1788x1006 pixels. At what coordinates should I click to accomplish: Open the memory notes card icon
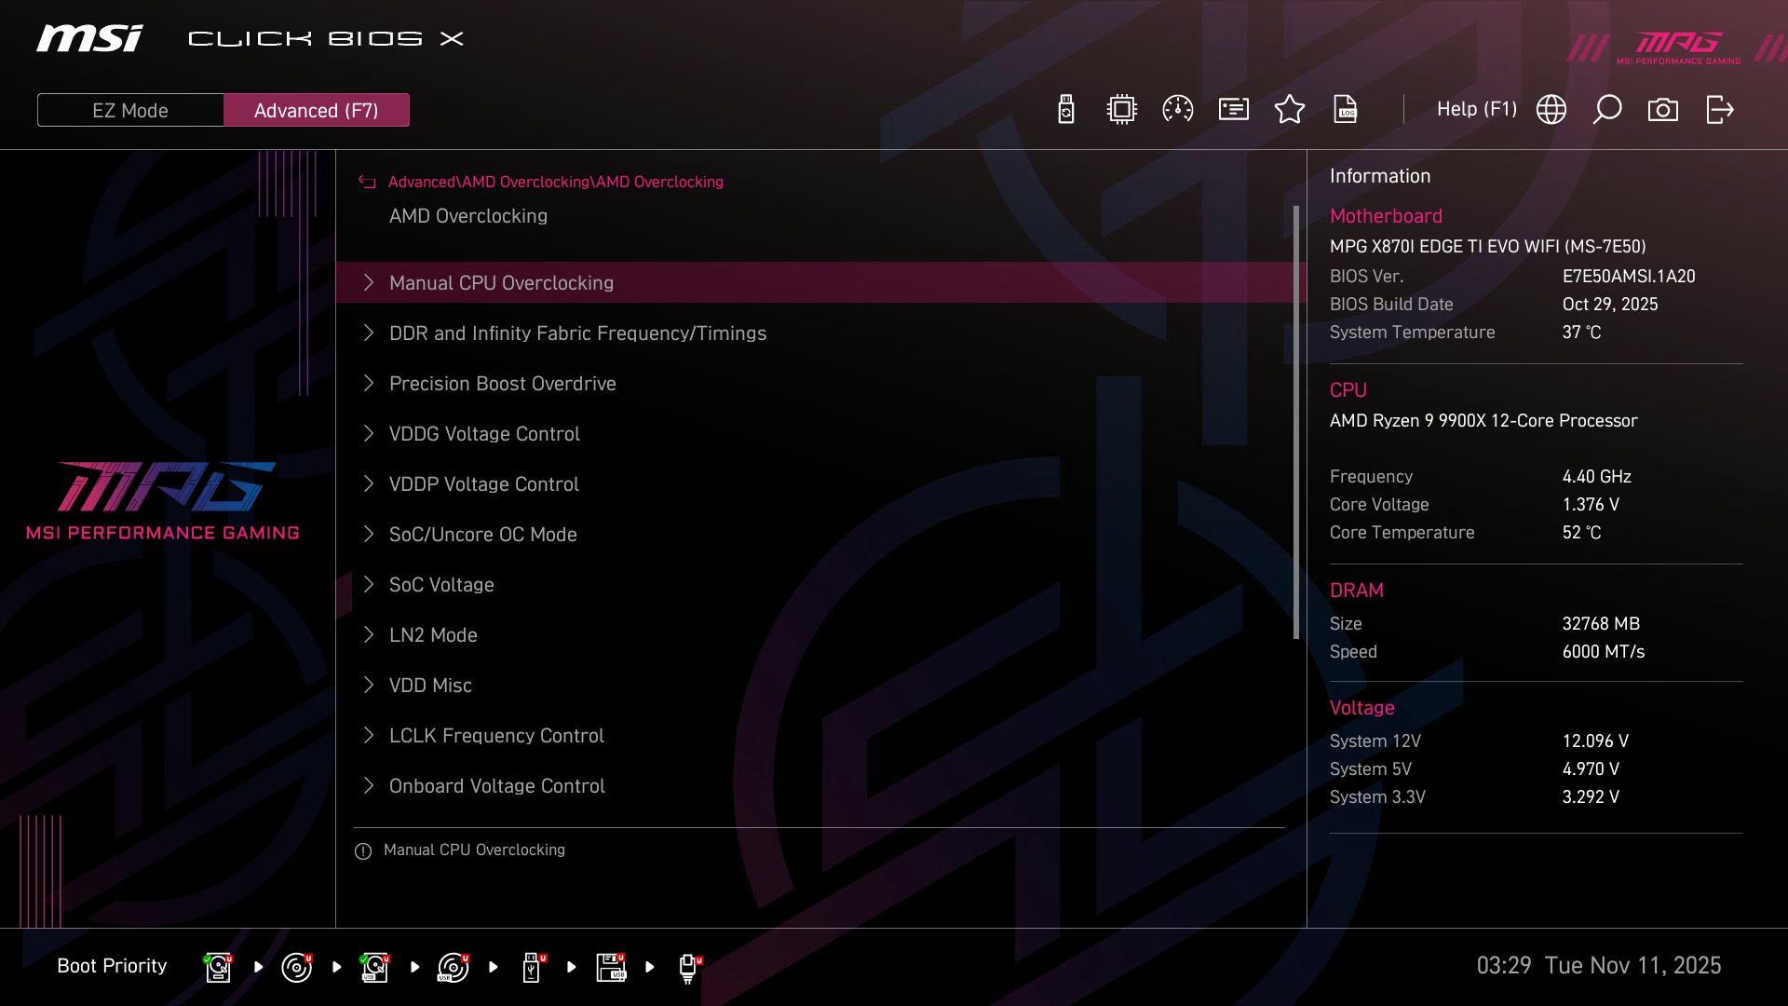point(1232,109)
